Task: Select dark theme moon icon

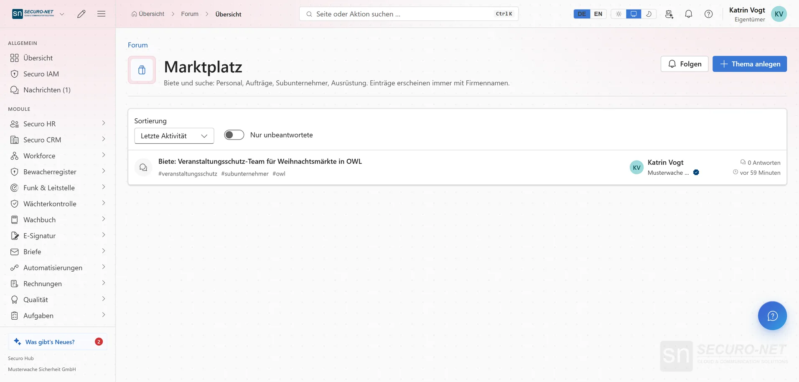Action: 649,14
